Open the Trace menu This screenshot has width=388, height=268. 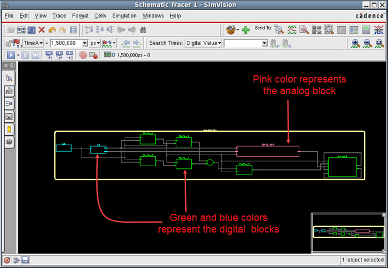pos(59,16)
